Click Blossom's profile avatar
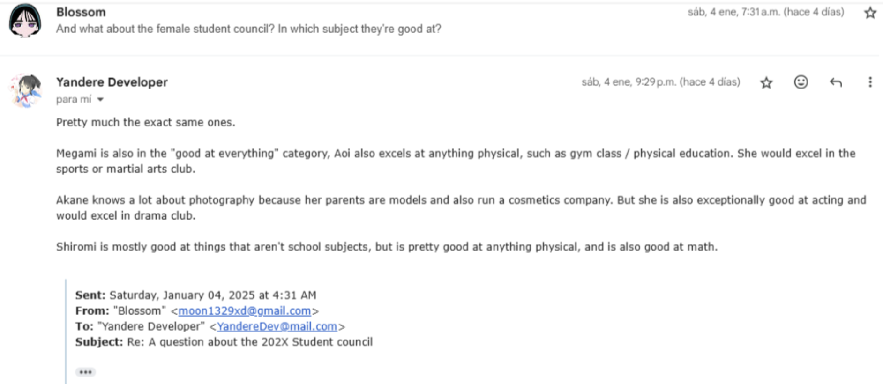883x384 pixels. 25,21
